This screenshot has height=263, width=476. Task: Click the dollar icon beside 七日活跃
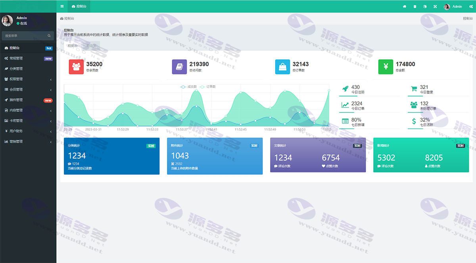click(414, 121)
